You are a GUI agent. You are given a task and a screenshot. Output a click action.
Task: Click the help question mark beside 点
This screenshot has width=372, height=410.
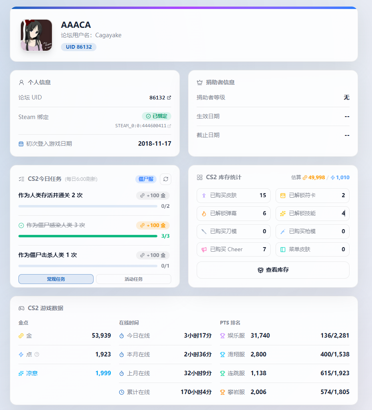[x=37, y=355]
